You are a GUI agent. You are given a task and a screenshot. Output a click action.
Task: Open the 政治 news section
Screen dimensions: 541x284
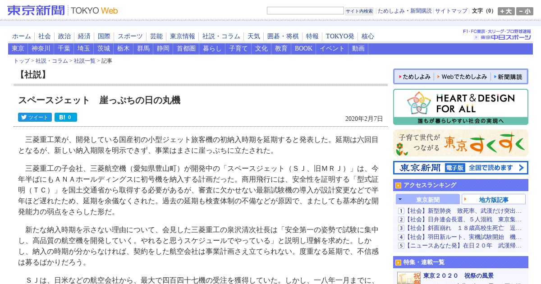pyautogui.click(x=64, y=37)
